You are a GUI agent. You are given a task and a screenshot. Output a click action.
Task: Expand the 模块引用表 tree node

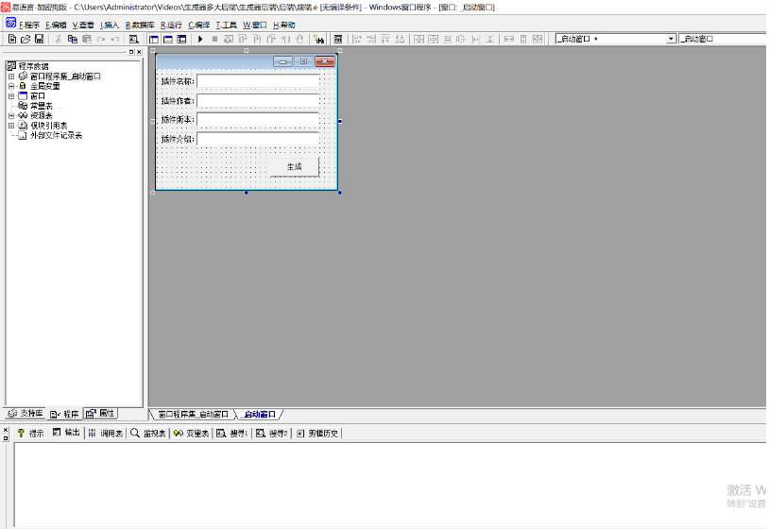pos(11,126)
